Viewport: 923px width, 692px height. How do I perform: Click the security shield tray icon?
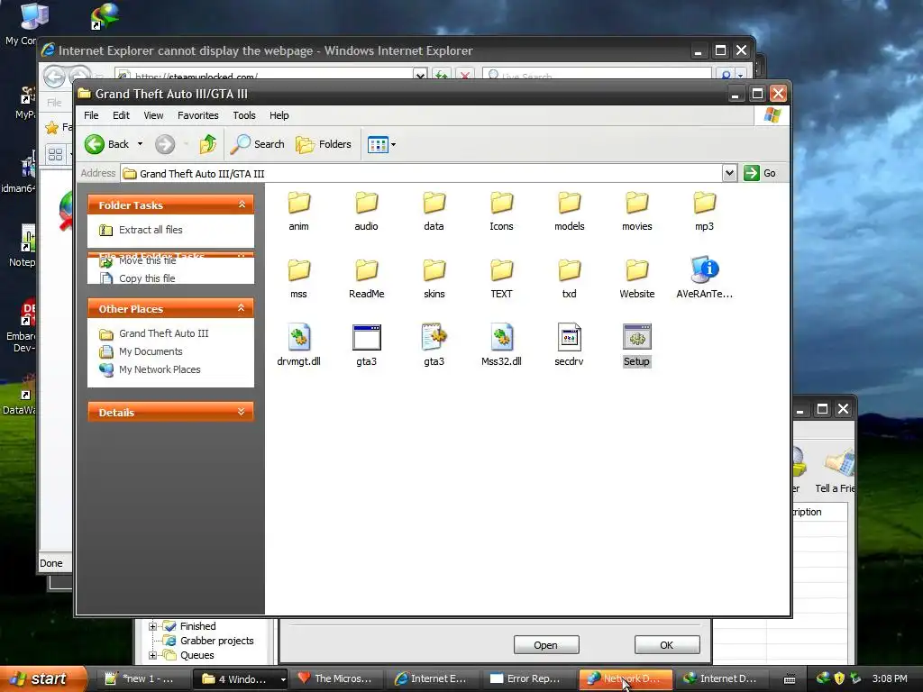(x=839, y=678)
